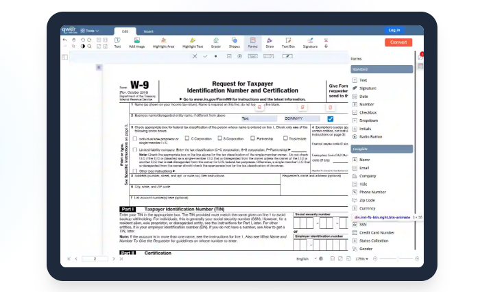The height and width of the screenshot is (292, 480).
Task: Add a Date field from Forms panel
Action: 360,97
